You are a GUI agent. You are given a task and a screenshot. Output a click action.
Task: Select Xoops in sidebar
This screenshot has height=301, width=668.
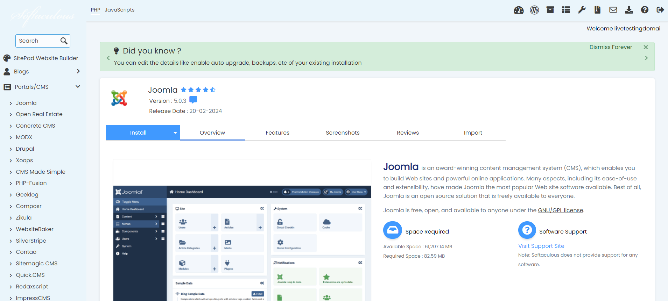click(x=24, y=160)
